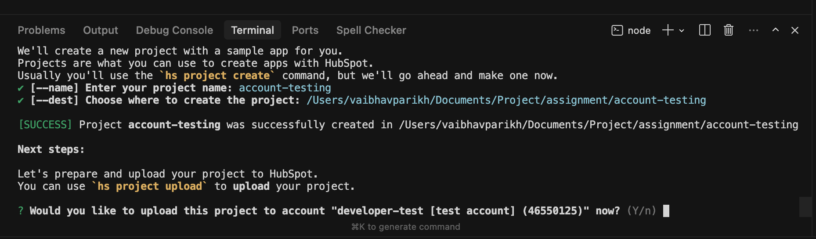Click the plus icon for a new terminal
Image resolution: width=816 pixels, height=239 pixels.
point(668,30)
